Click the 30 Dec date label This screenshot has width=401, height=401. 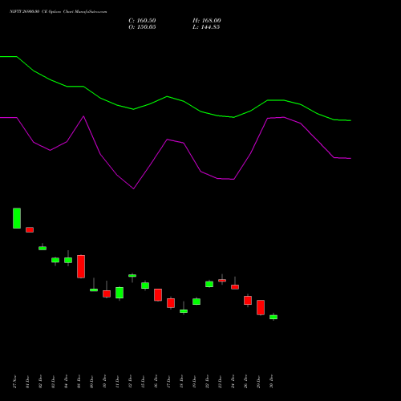point(272,382)
